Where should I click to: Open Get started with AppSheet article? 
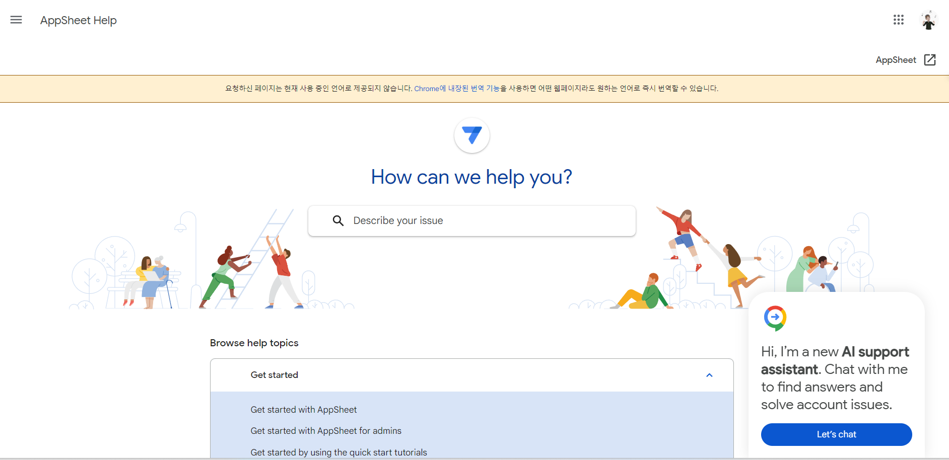click(304, 410)
